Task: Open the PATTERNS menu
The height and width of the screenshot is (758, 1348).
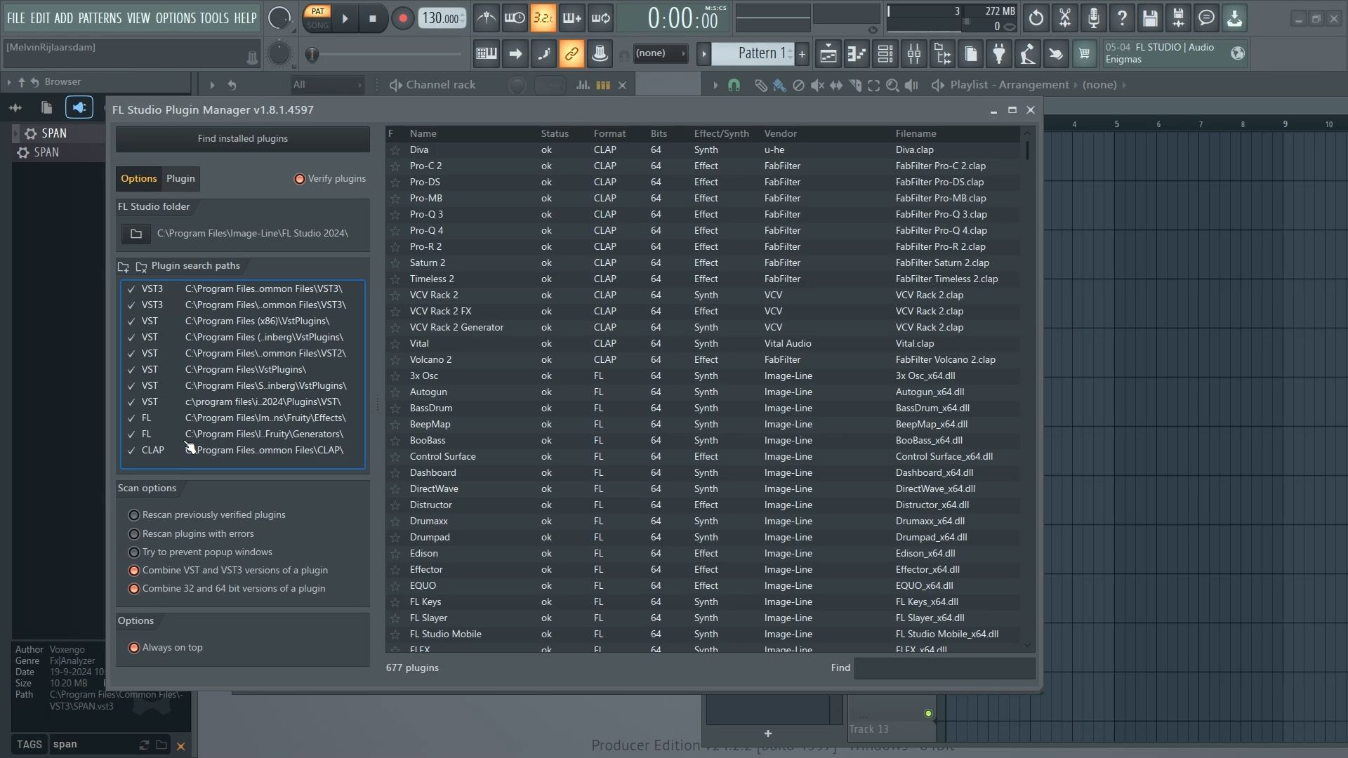Action: 100,18
